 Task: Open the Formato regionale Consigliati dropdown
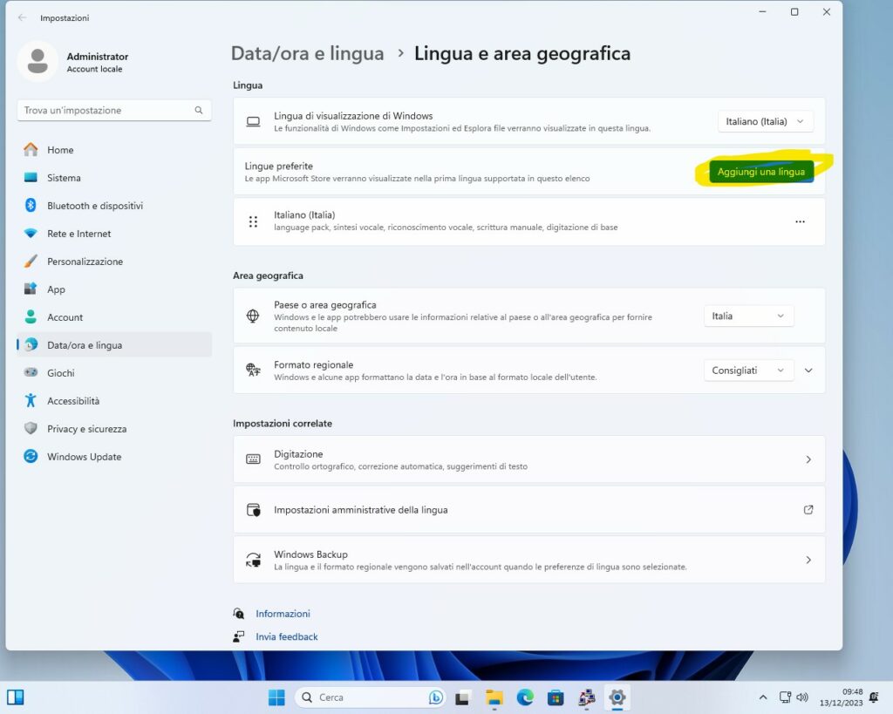tap(748, 371)
